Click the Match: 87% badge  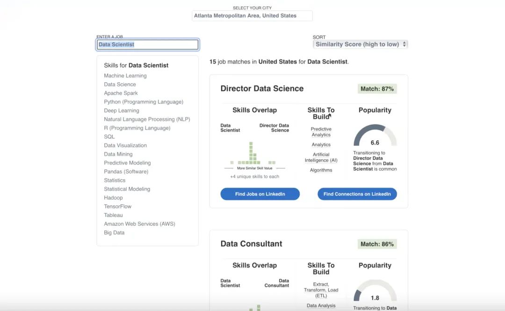point(377,89)
